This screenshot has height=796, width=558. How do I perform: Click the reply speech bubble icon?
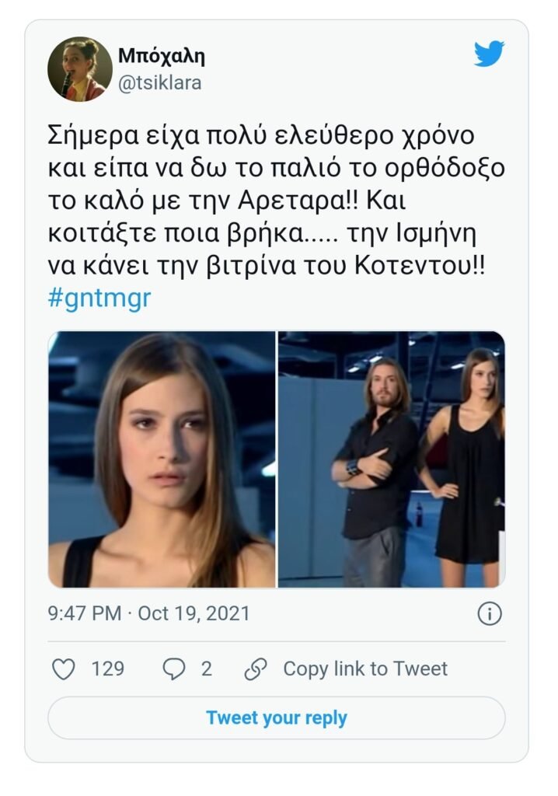tap(173, 669)
